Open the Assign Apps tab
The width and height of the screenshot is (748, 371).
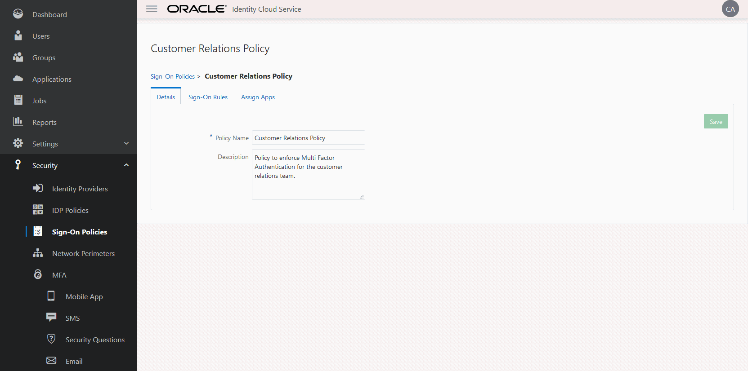[x=258, y=97]
